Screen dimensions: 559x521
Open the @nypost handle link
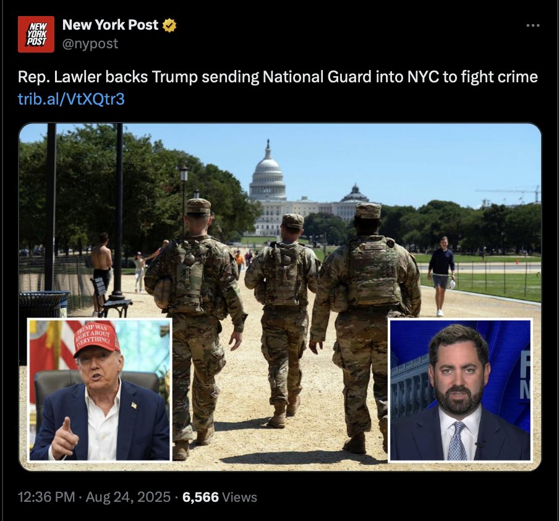coord(90,43)
